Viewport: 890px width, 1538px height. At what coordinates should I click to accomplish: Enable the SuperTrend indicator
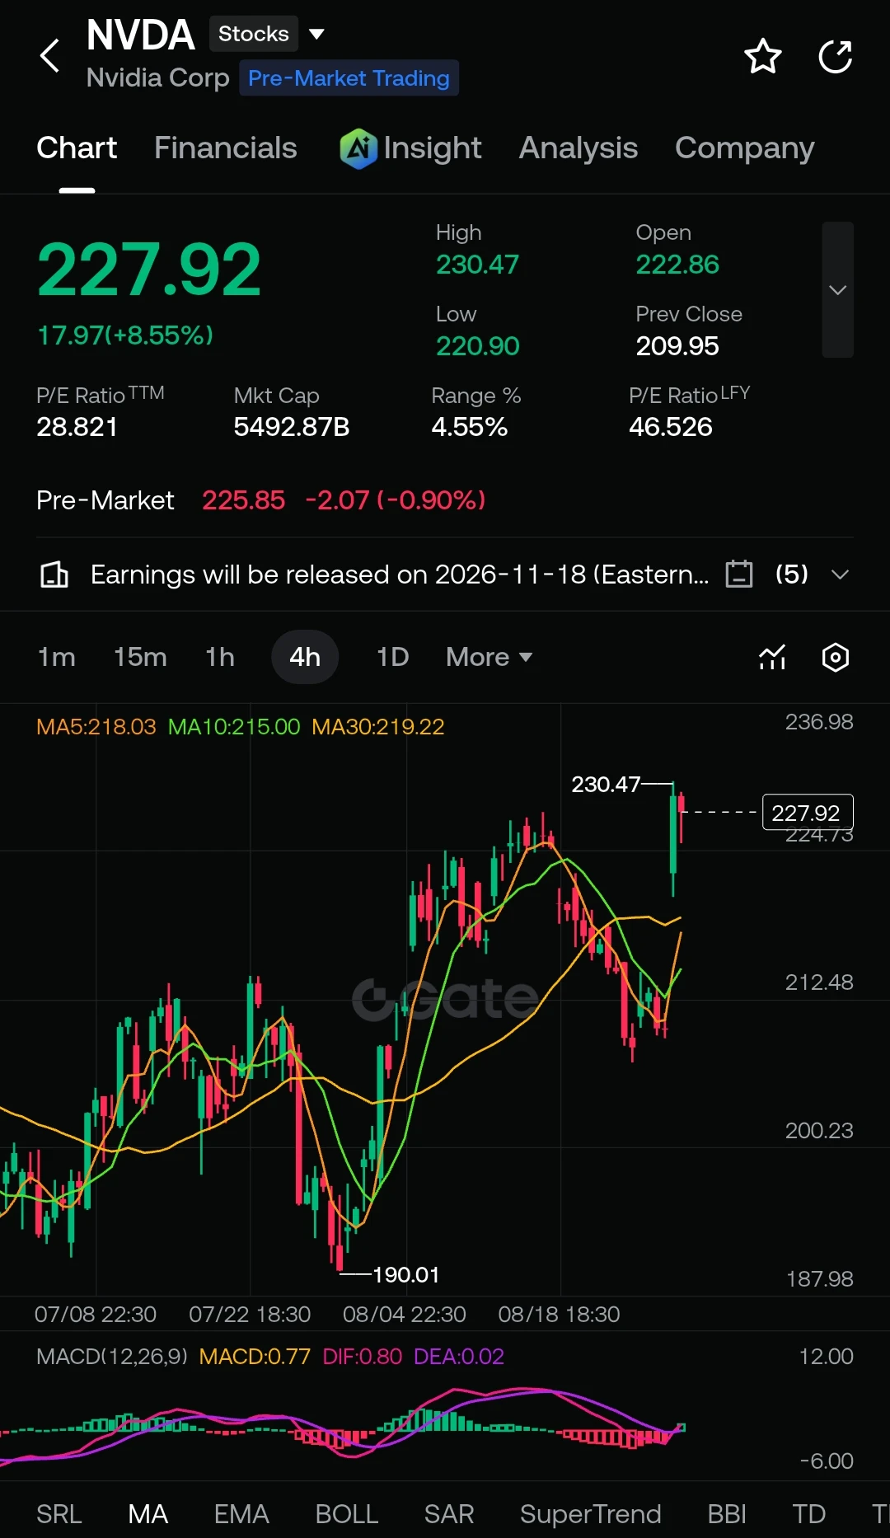[591, 1514]
